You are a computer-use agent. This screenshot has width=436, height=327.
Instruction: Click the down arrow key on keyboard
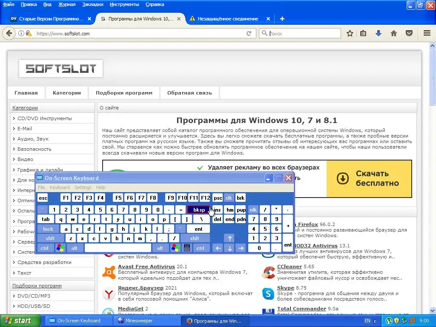click(x=229, y=248)
